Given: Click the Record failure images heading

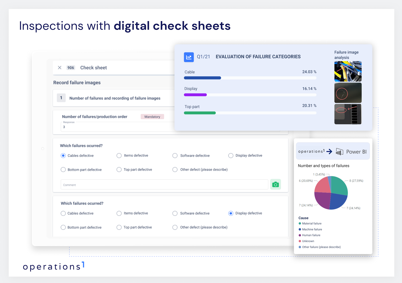Looking at the screenshot, I should click(x=77, y=83).
